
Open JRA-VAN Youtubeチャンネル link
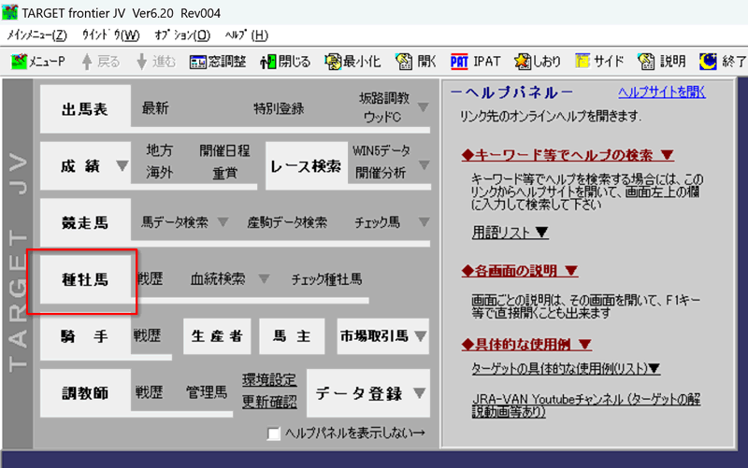pyautogui.click(x=586, y=405)
